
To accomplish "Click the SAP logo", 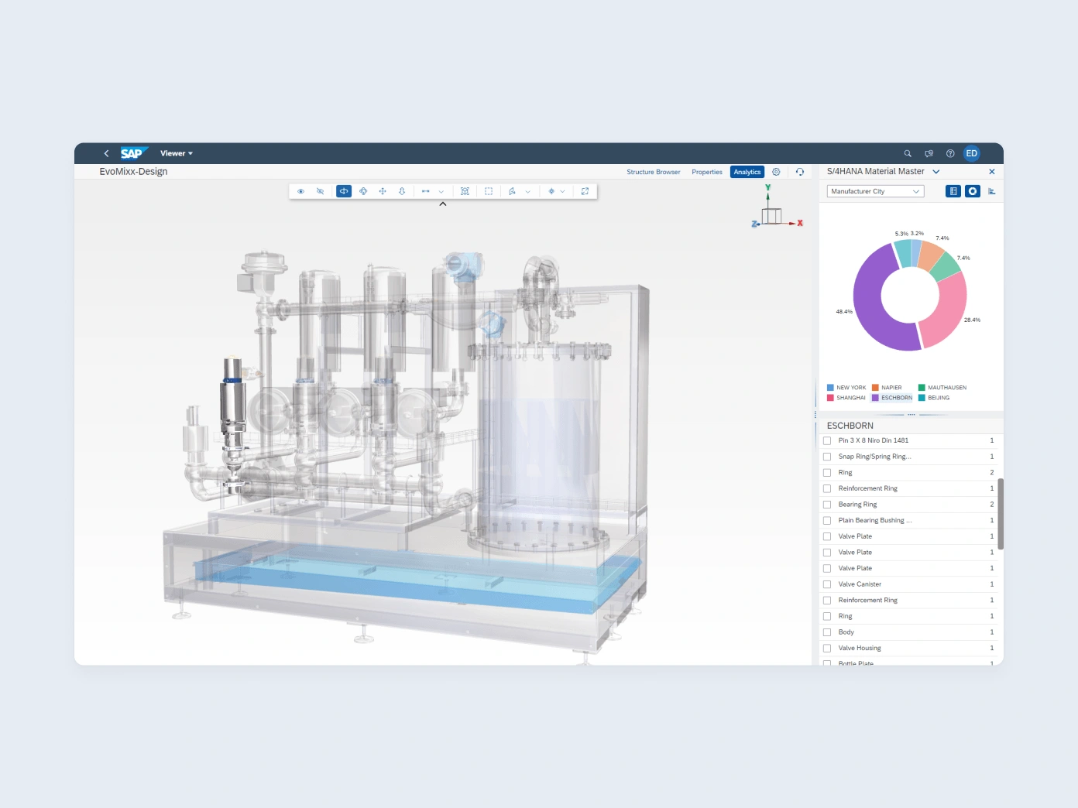I will (133, 153).
